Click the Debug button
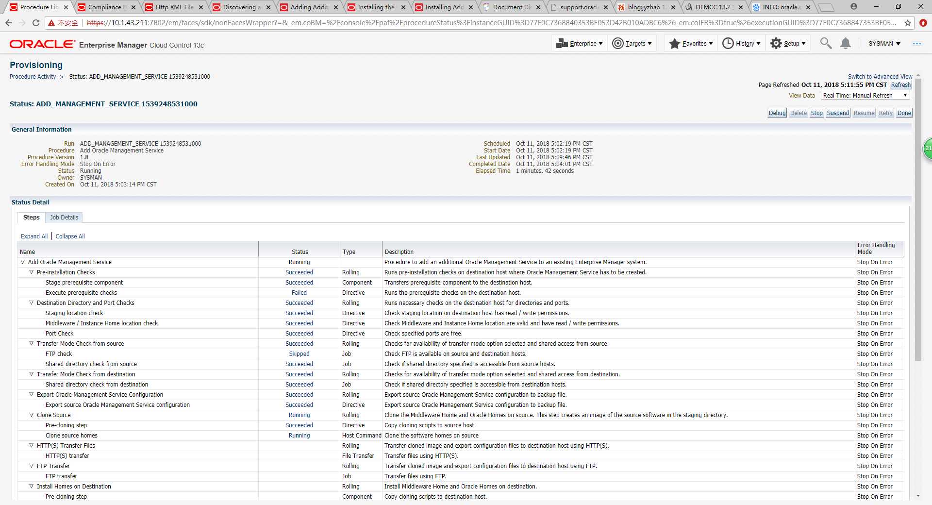The width and height of the screenshot is (932, 505). coord(777,113)
